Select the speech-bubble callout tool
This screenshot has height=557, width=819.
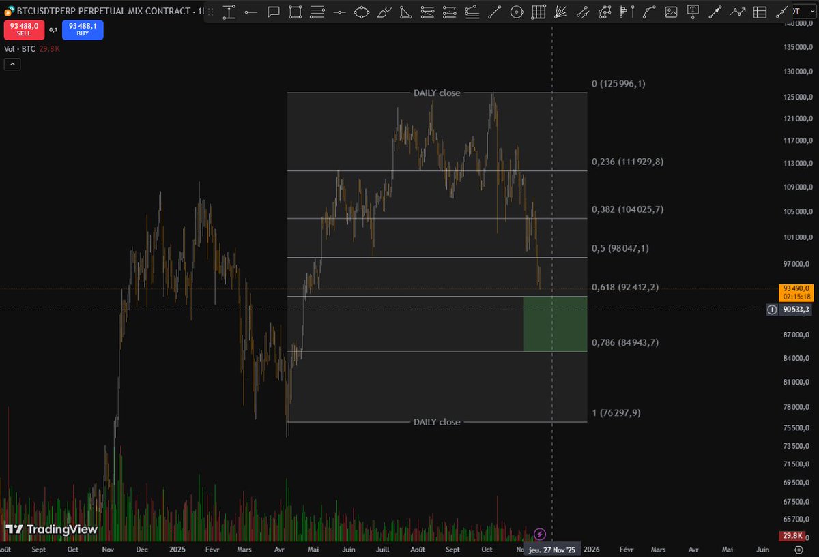coord(273,11)
